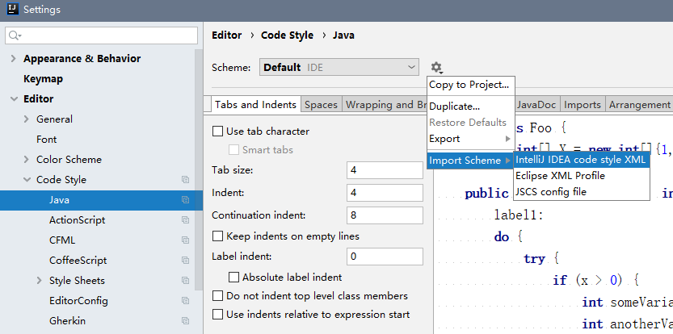
Task: Expand Appearance & Behavior section
Action: (x=14, y=59)
